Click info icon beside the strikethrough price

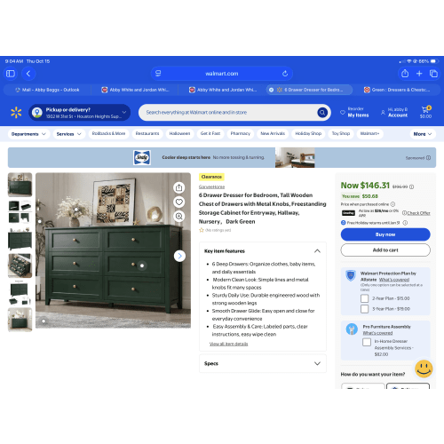pos(411,186)
